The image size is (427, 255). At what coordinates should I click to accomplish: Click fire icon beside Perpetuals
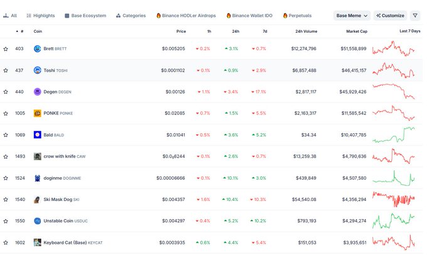coord(285,16)
